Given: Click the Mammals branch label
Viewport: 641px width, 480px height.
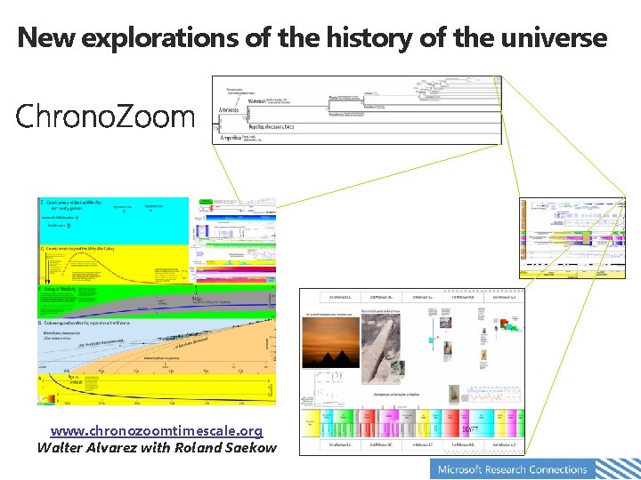Looking at the screenshot, I should 256,100.
